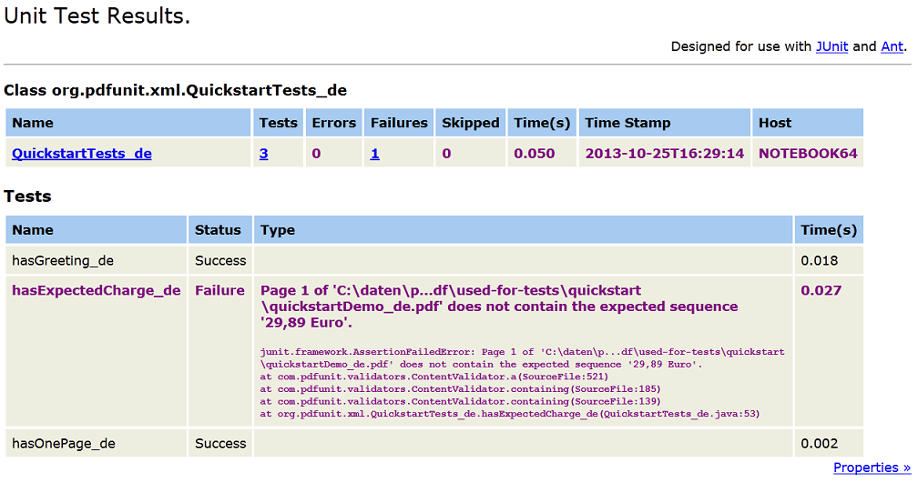Screen dimensions: 918x483
Task: Click the Failure status cell
Action: (x=219, y=291)
